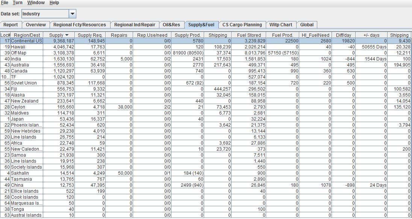Select the New Zealand region cell
The height and width of the screenshot is (219, 412).
coord(27,101)
